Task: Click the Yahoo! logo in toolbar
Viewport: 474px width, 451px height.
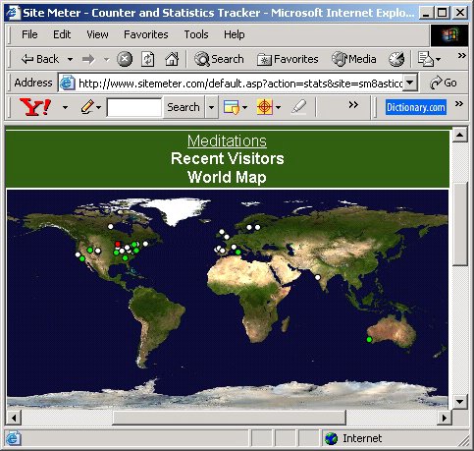Action: click(35, 107)
